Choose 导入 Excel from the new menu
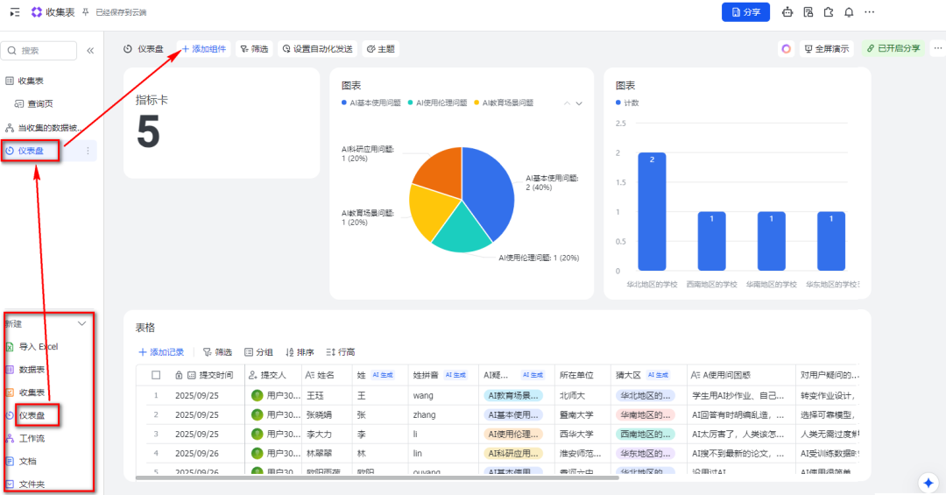This screenshot has height=495, width=946. 38,347
